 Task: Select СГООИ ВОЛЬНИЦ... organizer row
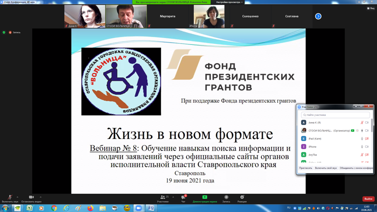click(x=335, y=131)
